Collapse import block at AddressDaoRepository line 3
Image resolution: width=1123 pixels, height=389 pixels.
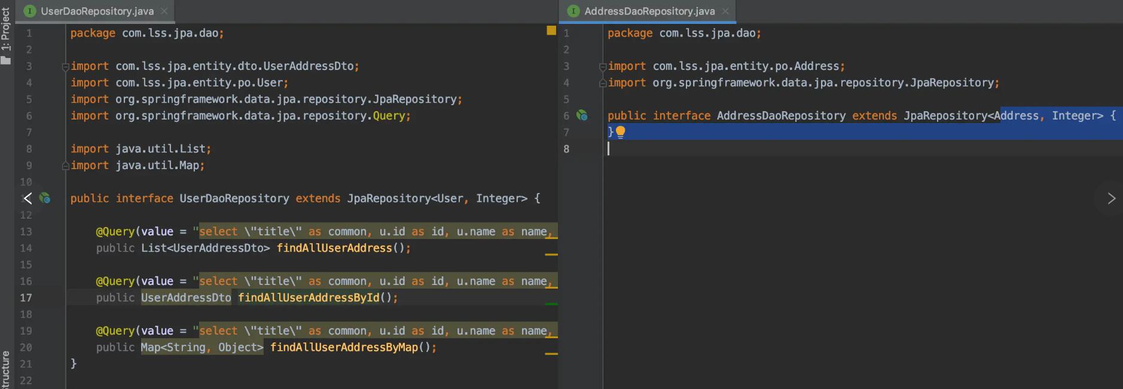point(603,67)
